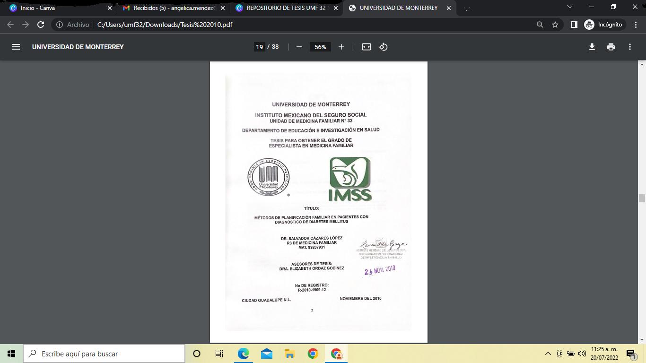Image resolution: width=646 pixels, height=363 pixels.
Task: Open the PDF viewer more actions menu
Action: coord(630,47)
